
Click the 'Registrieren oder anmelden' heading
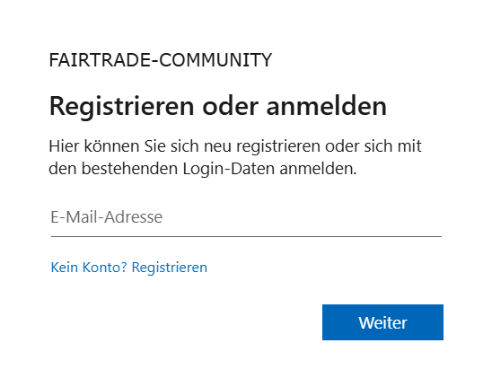click(x=218, y=106)
